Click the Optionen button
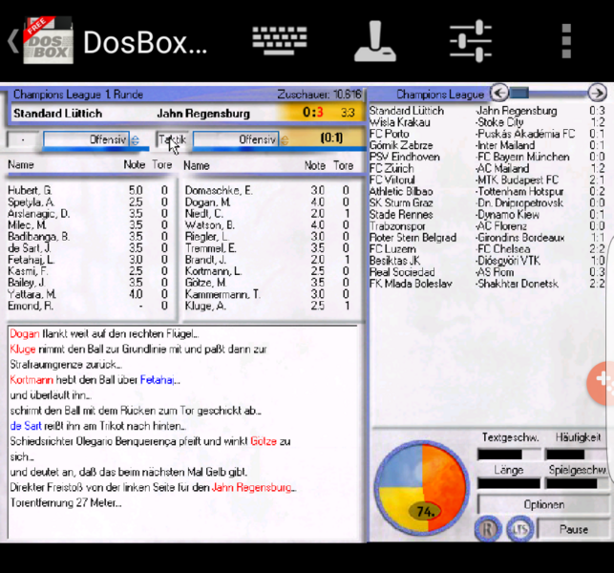The width and height of the screenshot is (614, 573). click(x=543, y=504)
